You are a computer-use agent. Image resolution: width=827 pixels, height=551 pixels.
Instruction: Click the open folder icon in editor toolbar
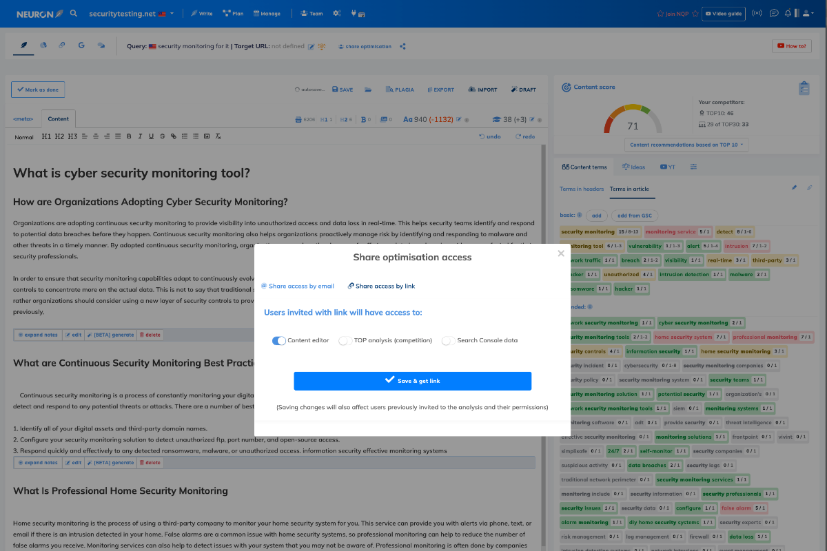coord(369,90)
